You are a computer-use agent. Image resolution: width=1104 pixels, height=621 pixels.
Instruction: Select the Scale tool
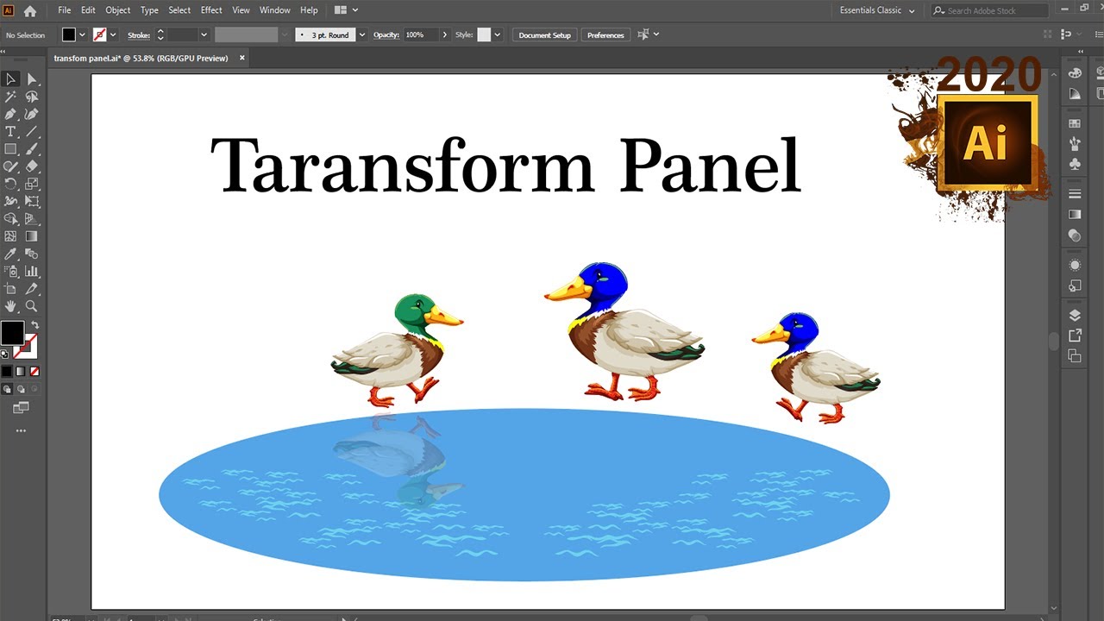point(32,184)
